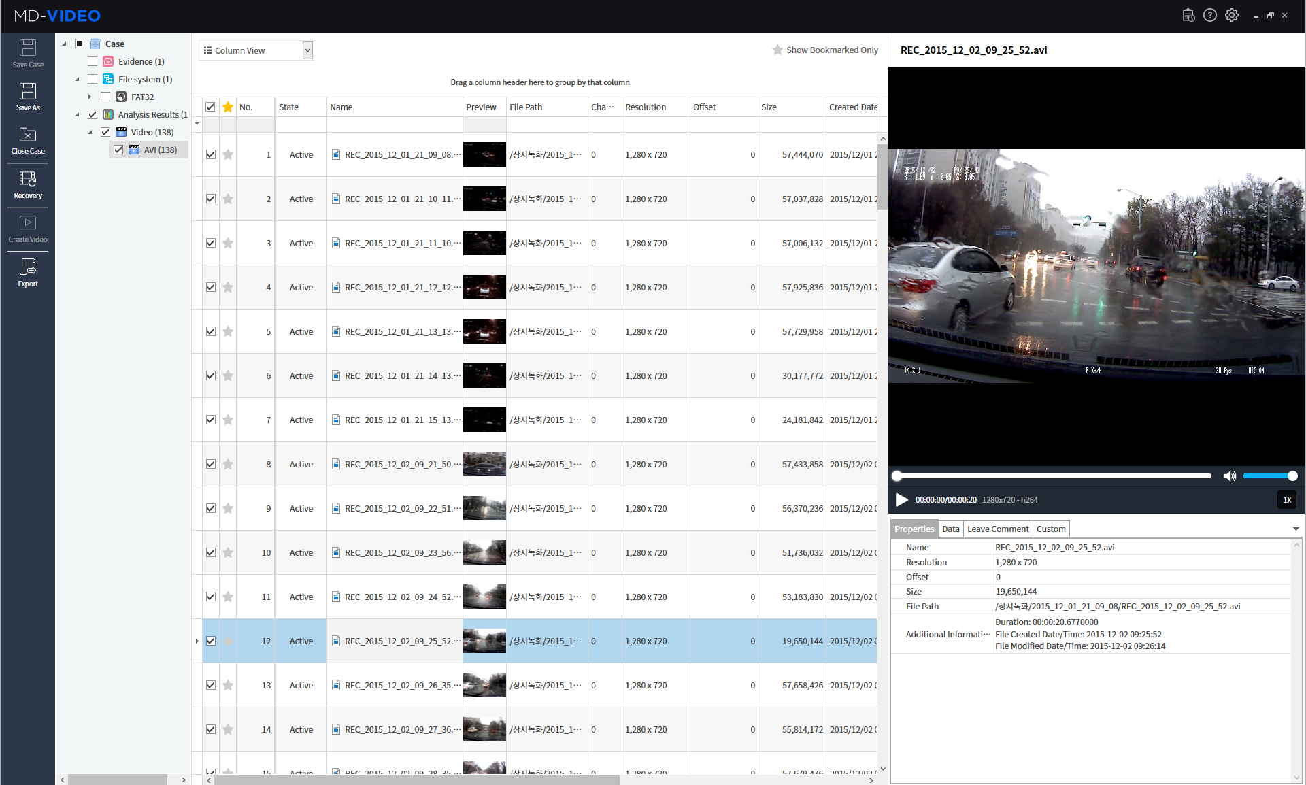1306x785 pixels.
Task: Bookmark row 1 with its star
Action: pos(228,155)
